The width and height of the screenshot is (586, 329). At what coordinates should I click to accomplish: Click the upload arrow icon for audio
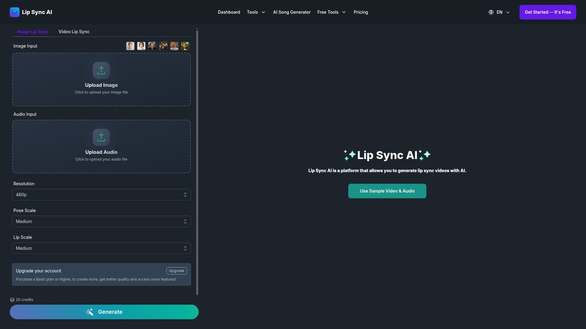coord(101,137)
